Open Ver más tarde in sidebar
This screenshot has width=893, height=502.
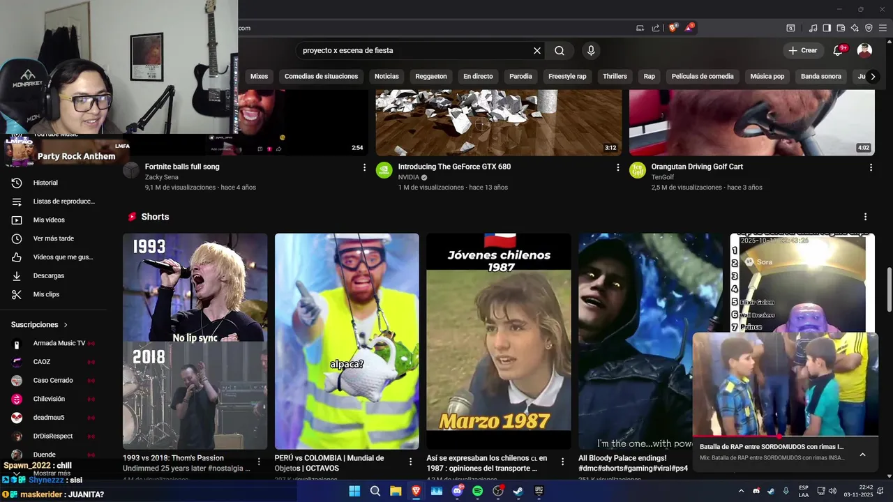point(53,238)
